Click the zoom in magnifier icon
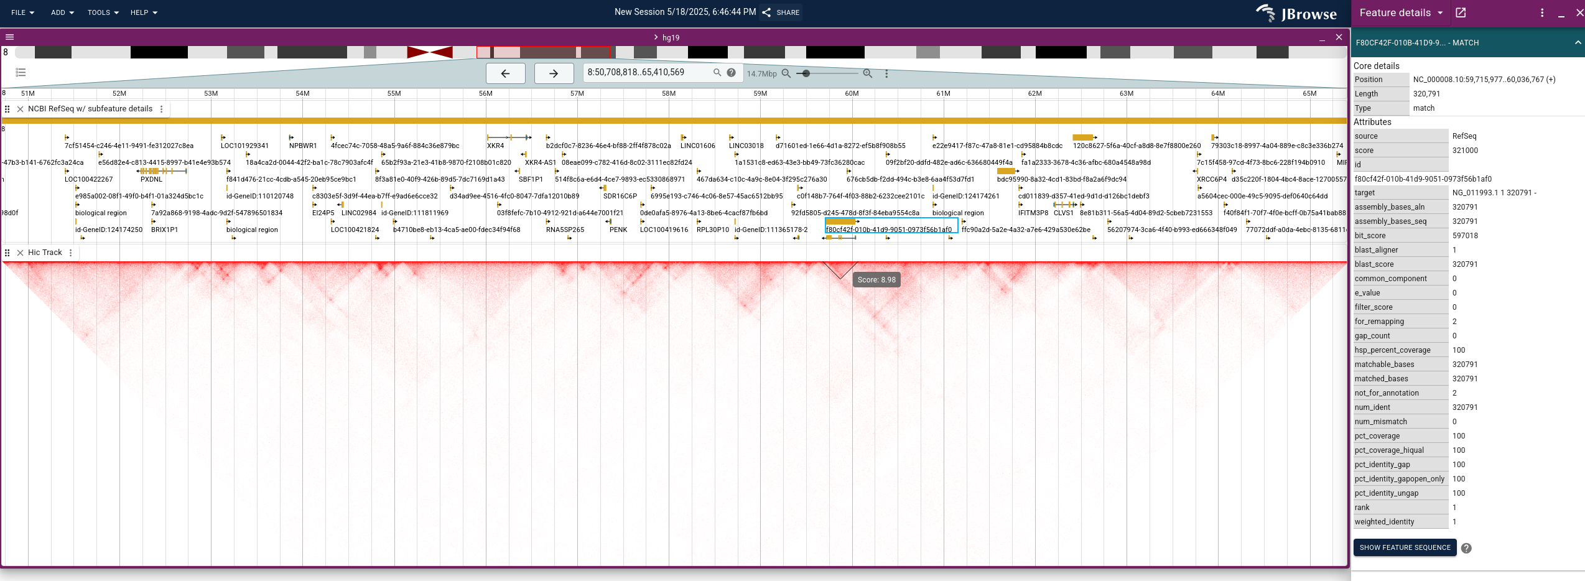The height and width of the screenshot is (581, 1585). [x=867, y=73]
